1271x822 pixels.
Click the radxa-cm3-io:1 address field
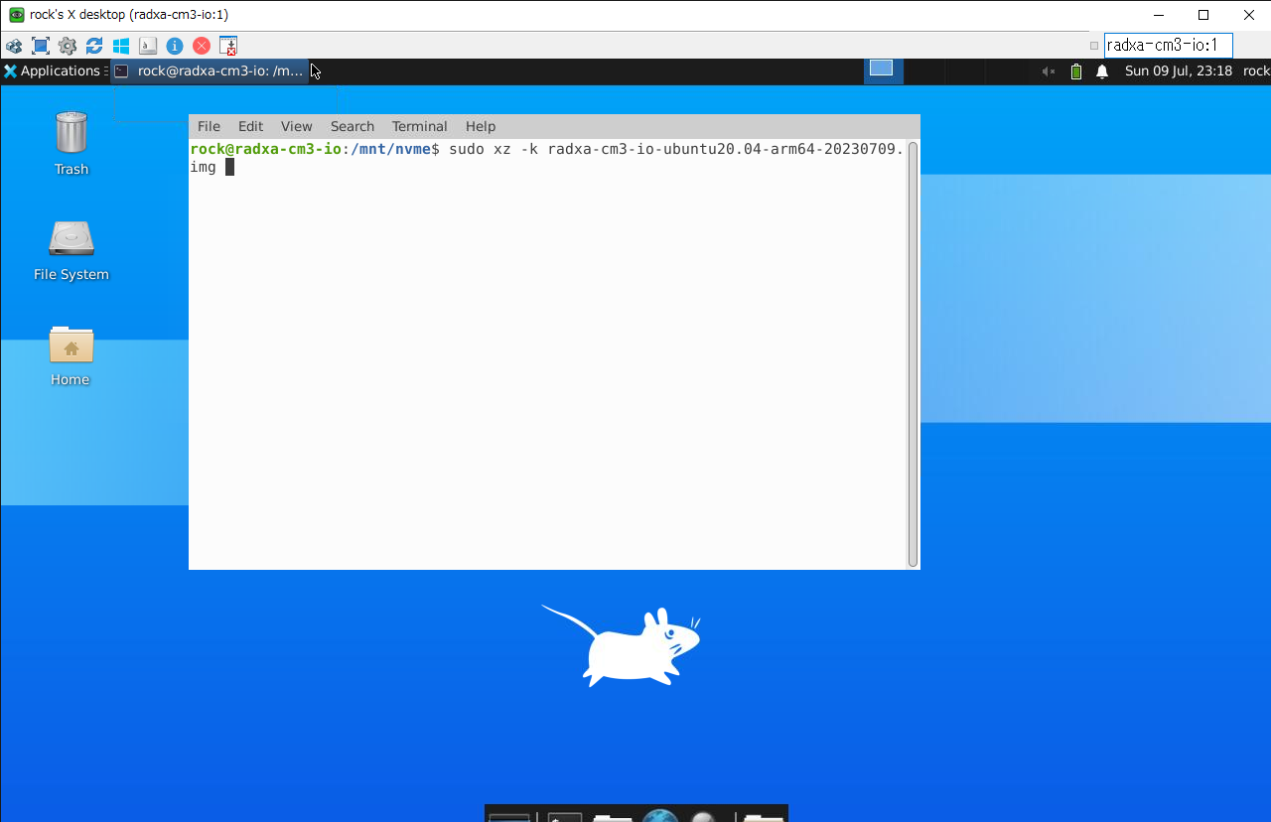point(1168,46)
